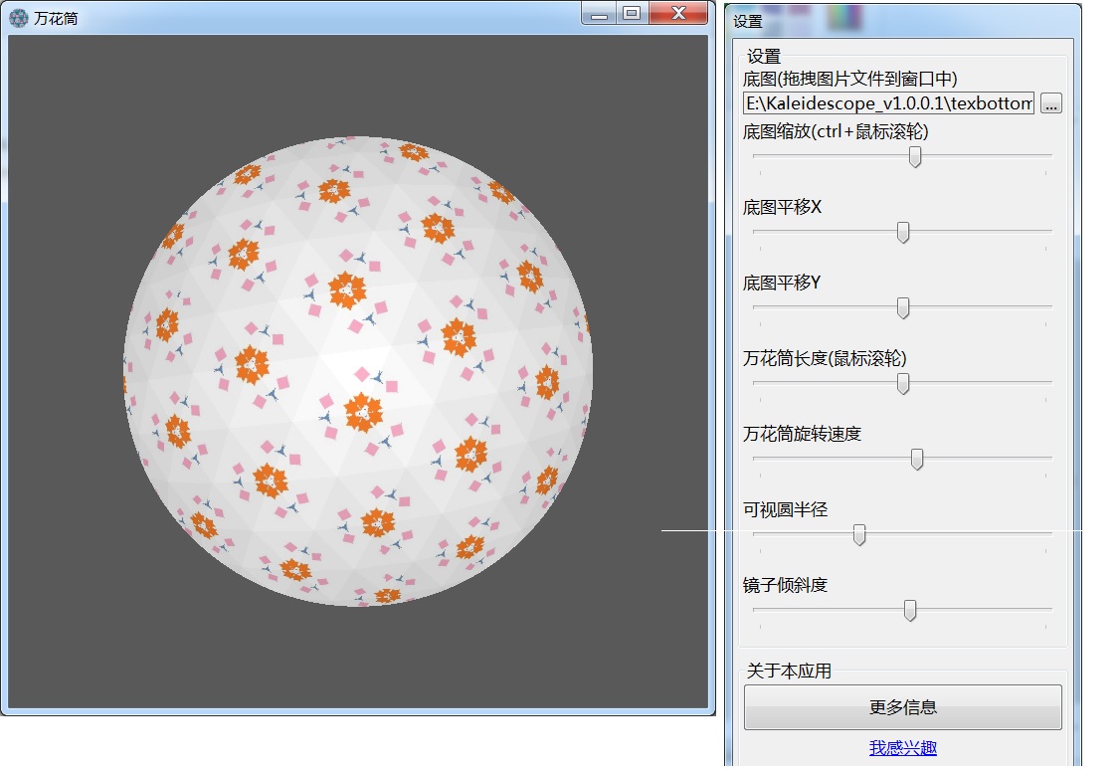Screen dimensions: 1120x770
Task: Click the 万花筒 app icon in title bar
Action: point(19,18)
